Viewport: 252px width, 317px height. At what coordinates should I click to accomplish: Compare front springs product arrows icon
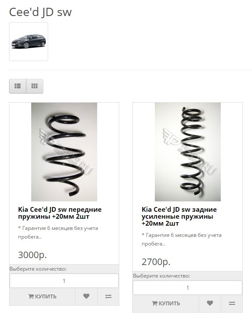[x=108, y=296]
